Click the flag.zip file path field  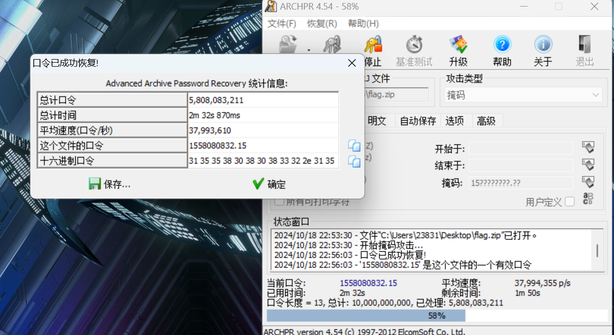pyautogui.click(x=397, y=94)
